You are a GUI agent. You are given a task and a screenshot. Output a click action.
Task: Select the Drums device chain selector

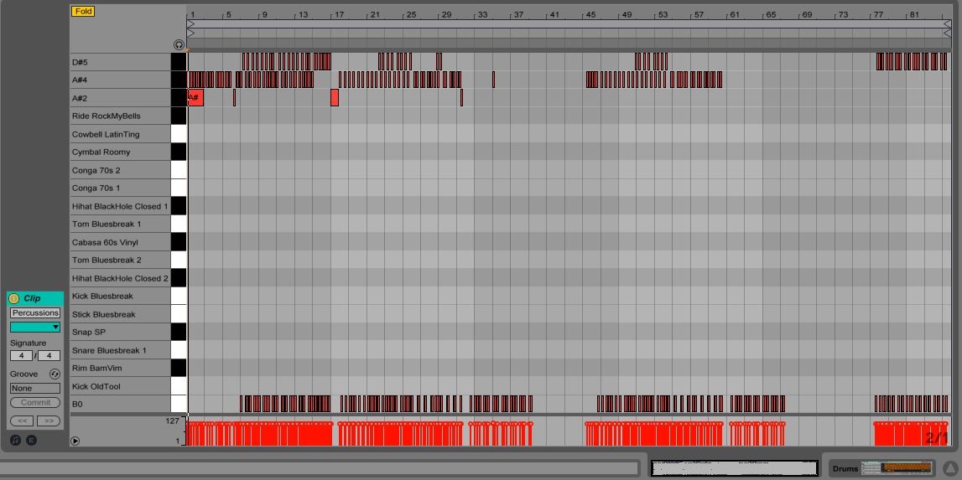881,468
